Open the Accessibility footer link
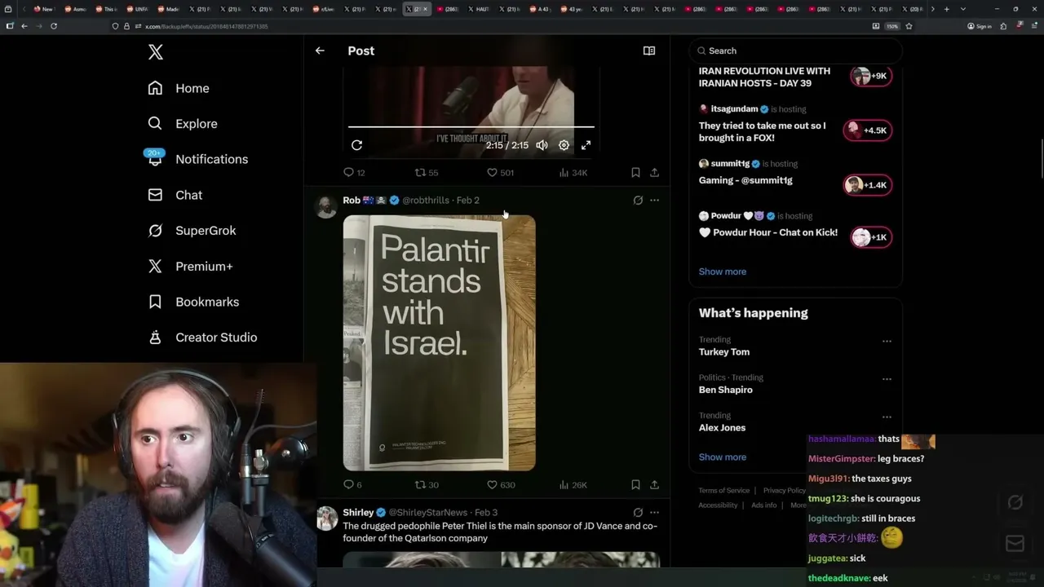 [x=718, y=505]
